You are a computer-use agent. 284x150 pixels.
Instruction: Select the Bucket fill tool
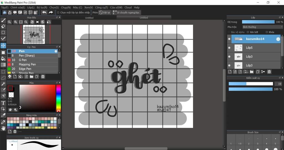[x=3, y=59]
